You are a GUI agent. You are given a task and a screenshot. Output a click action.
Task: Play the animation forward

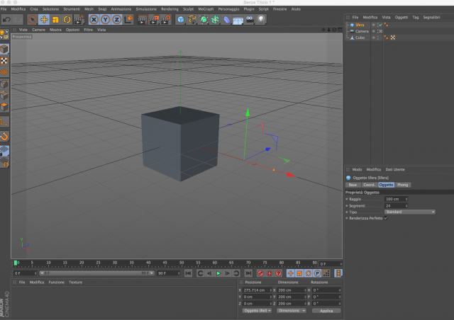coord(218,273)
